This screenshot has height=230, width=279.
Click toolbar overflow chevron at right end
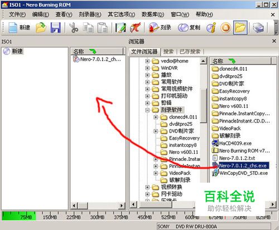point(276,28)
